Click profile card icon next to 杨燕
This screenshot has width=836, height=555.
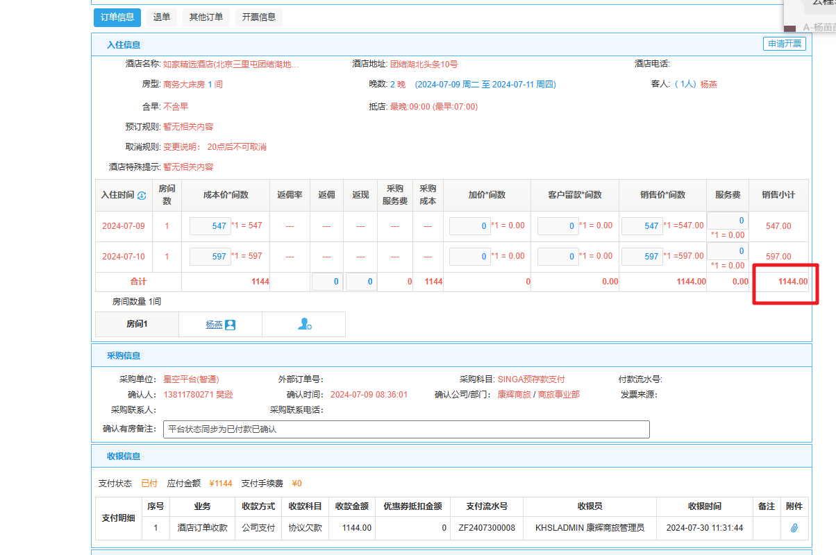pos(231,325)
